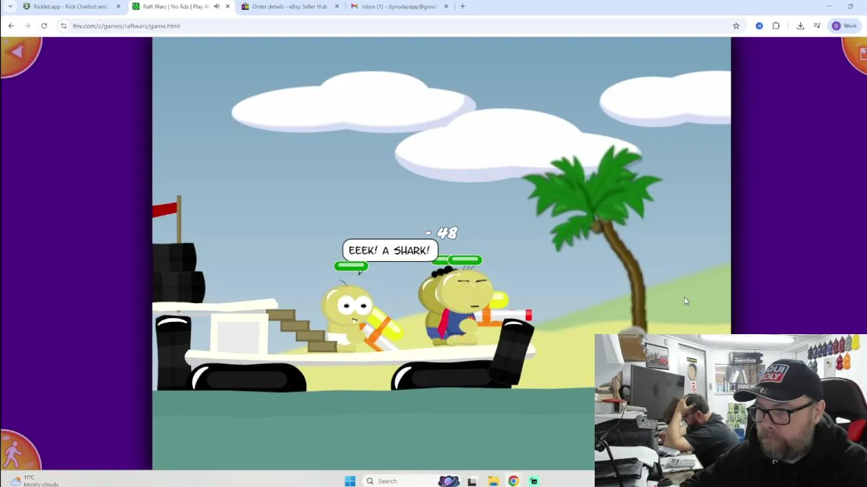Reload the friv.com page

[x=44, y=26]
